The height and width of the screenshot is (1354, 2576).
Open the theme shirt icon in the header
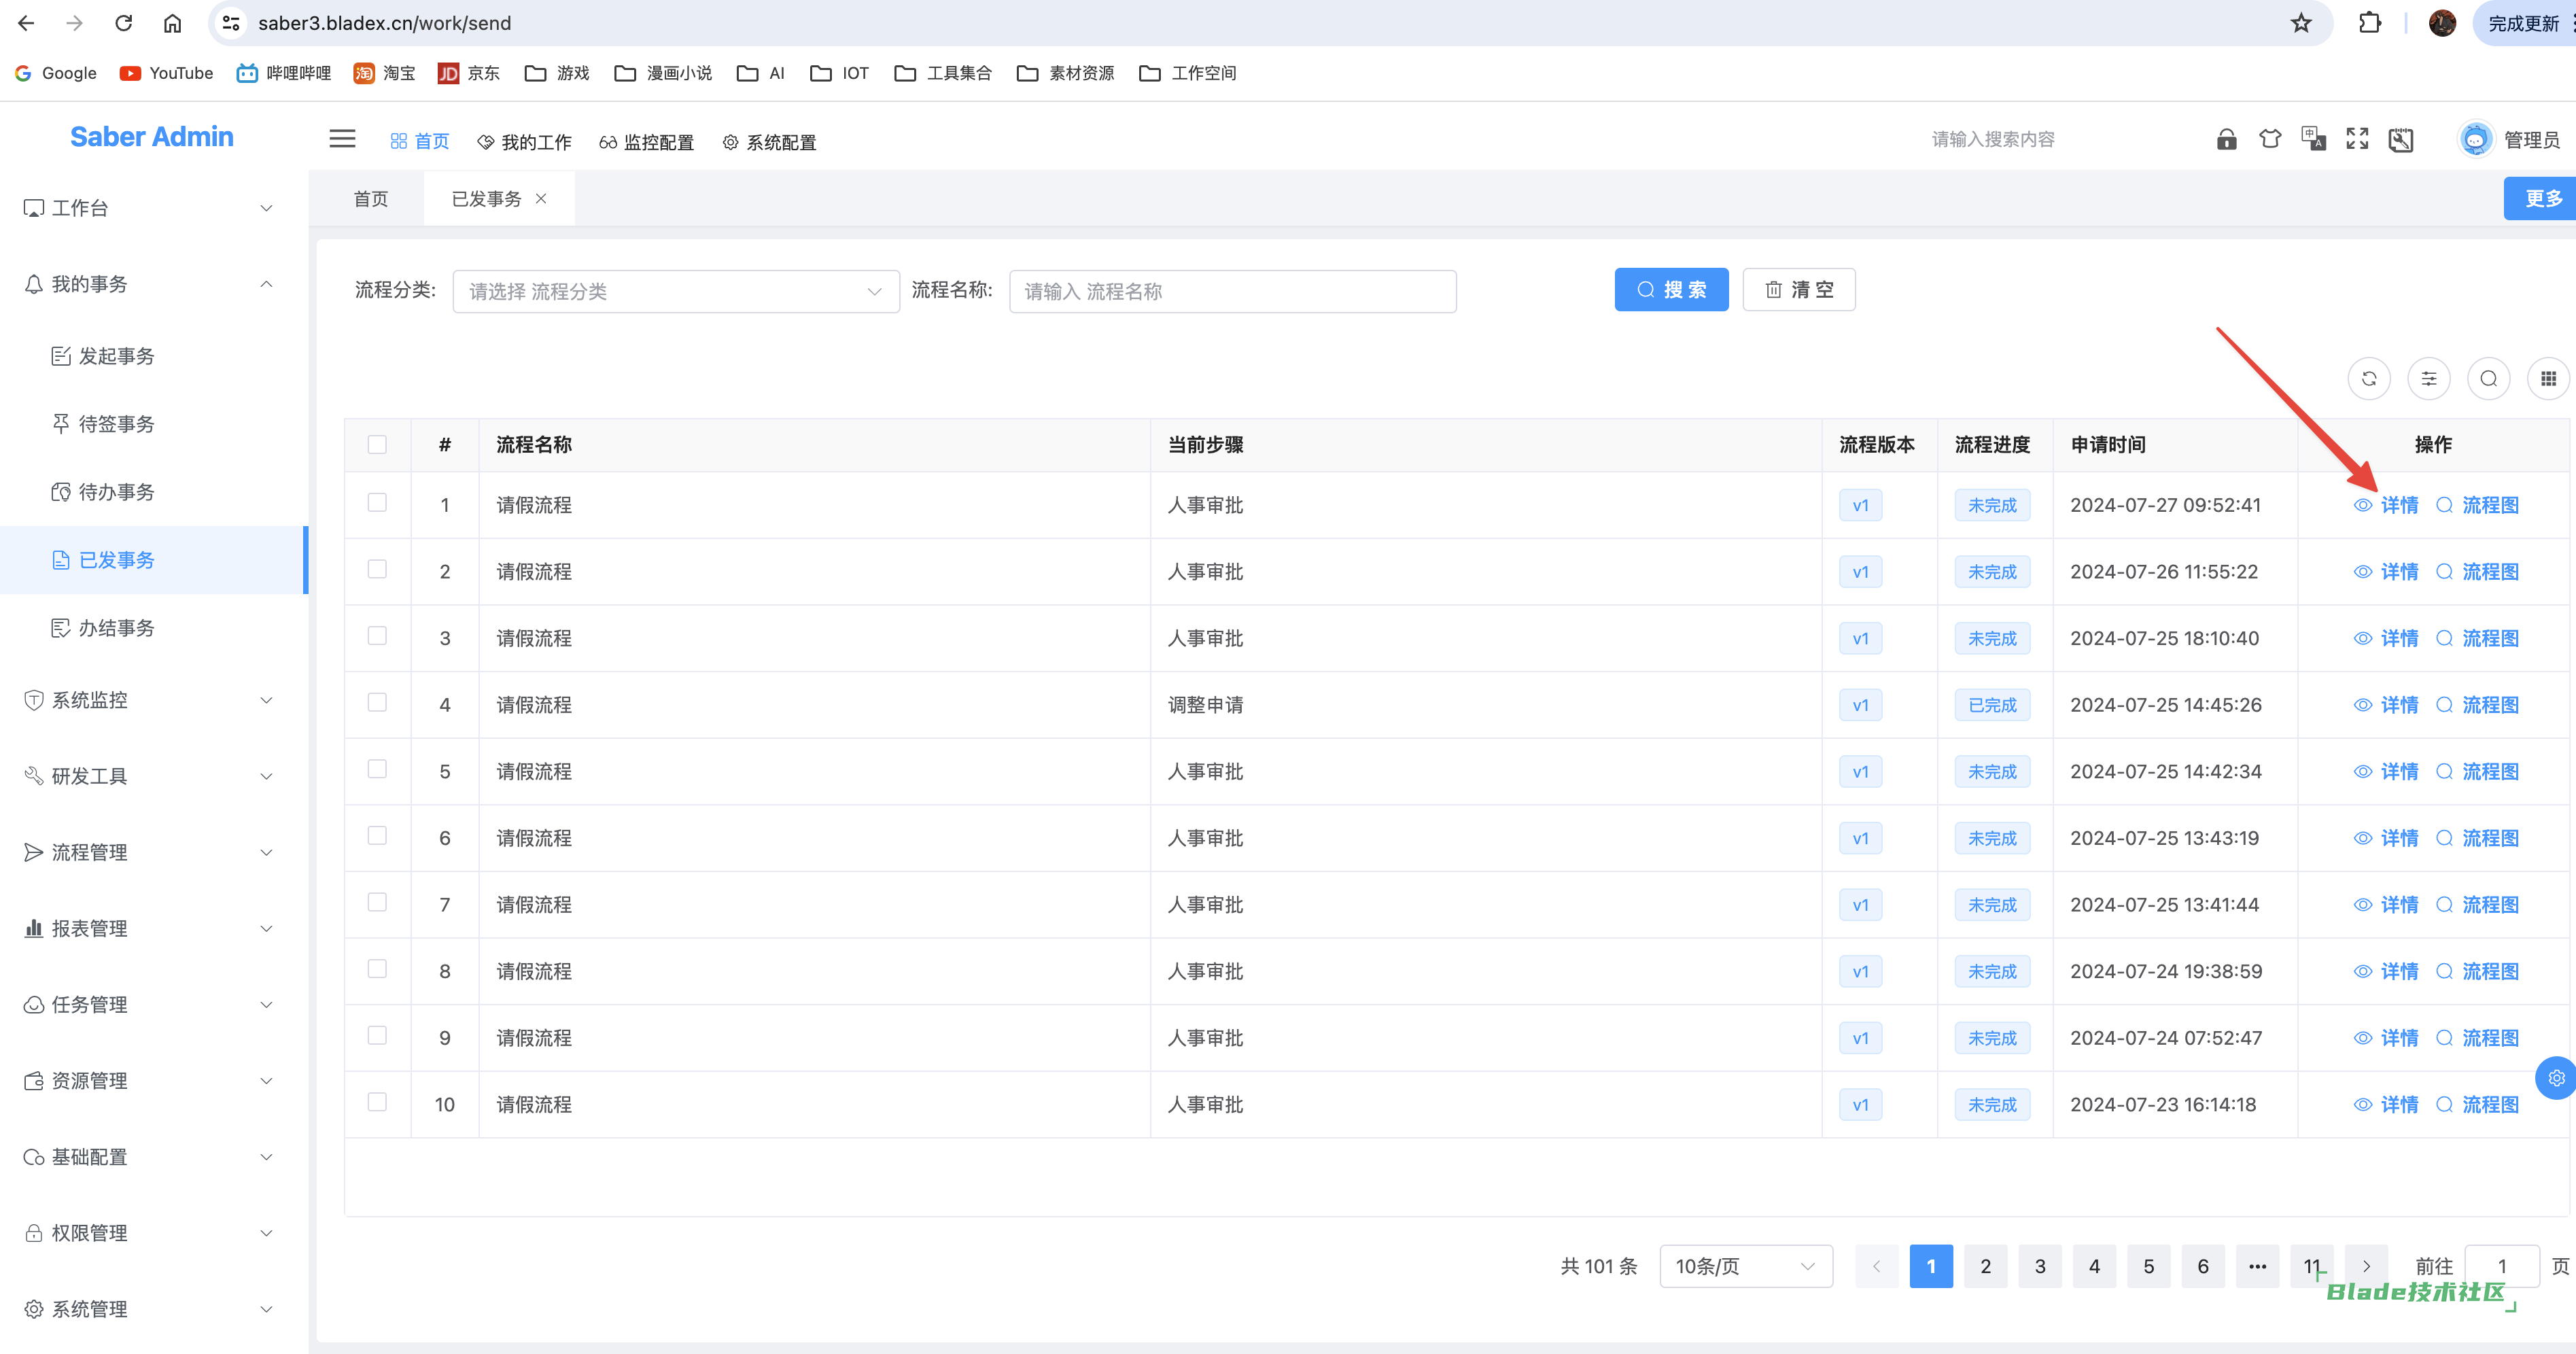[2270, 139]
